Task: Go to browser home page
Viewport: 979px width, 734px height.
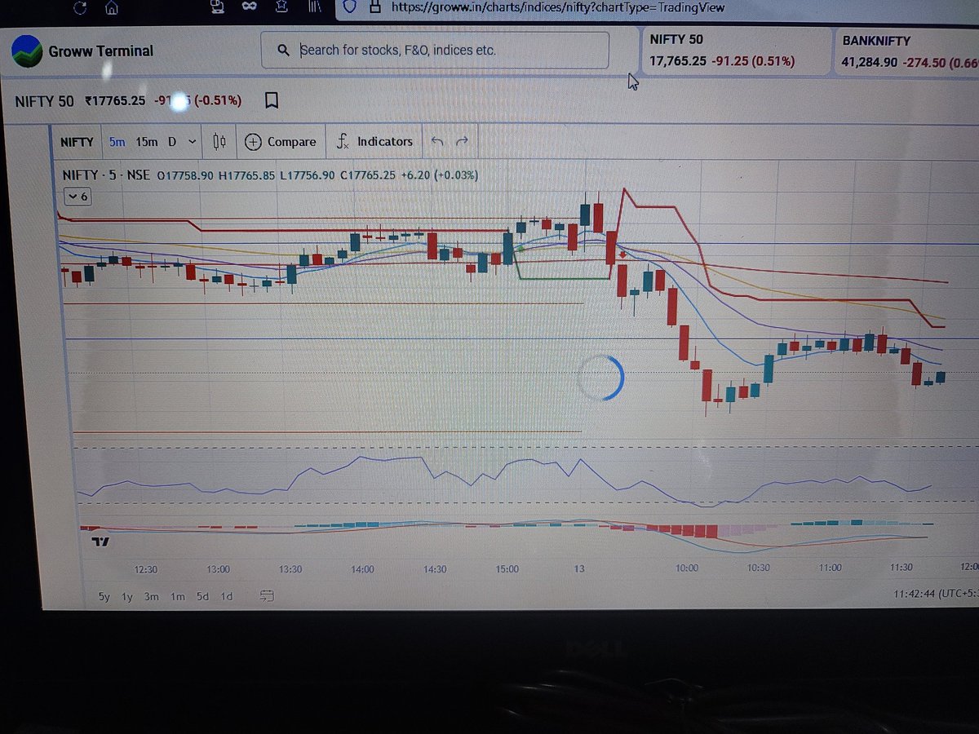Action: 111,9
